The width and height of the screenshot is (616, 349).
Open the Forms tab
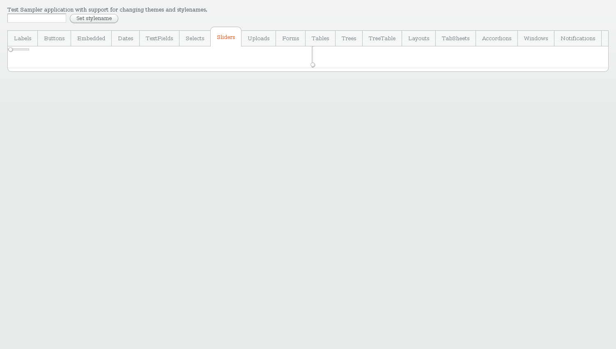291,38
